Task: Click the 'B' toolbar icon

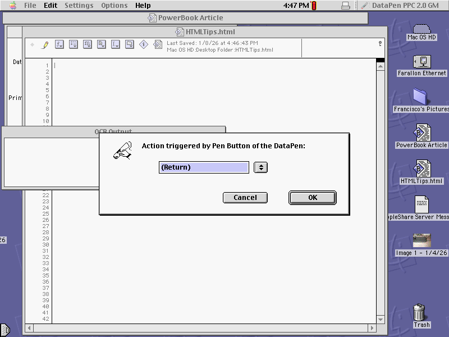Action: [101, 44]
